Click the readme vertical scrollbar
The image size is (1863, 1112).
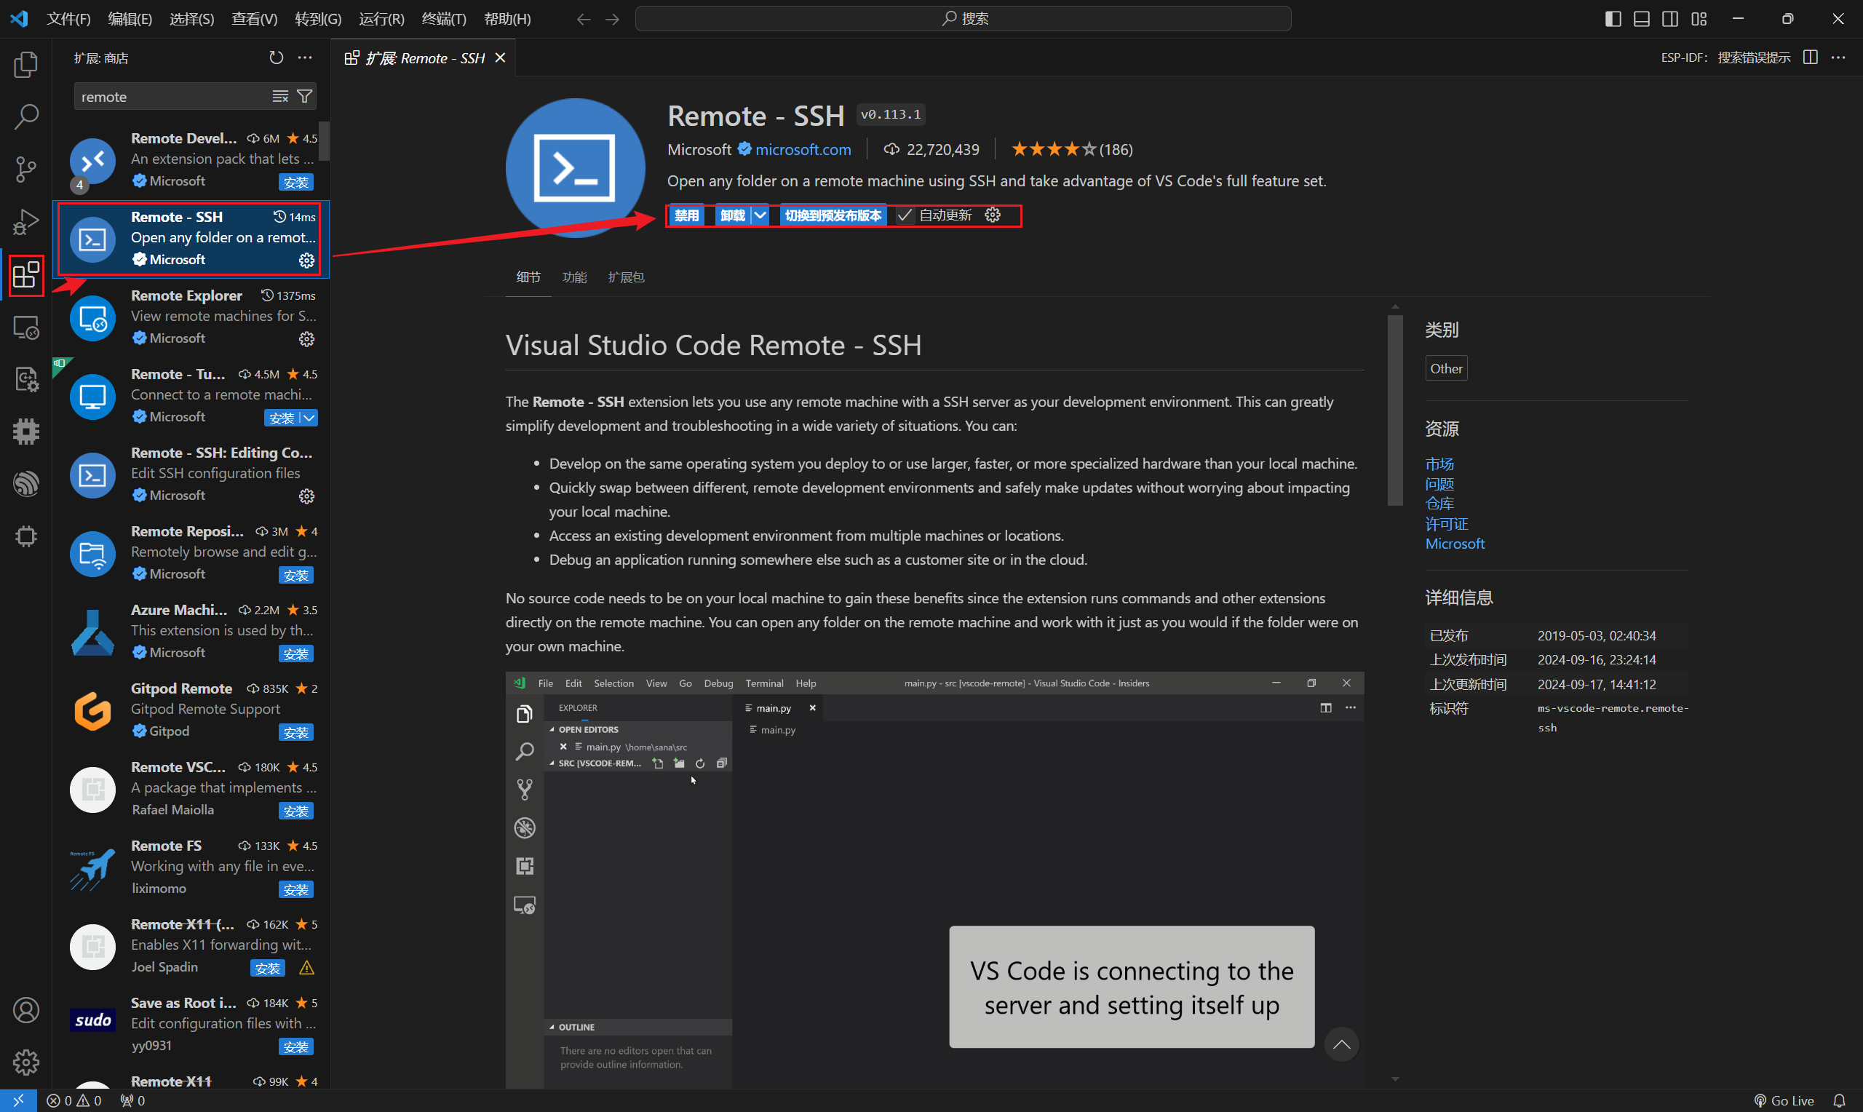click(x=1395, y=410)
